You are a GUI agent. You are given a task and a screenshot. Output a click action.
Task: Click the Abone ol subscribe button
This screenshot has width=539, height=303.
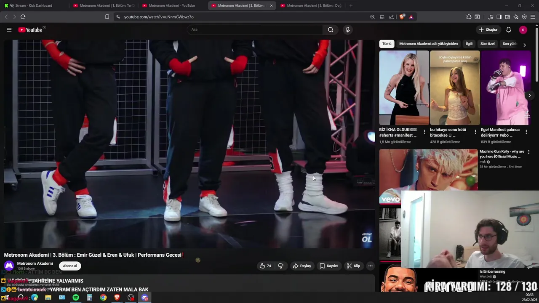click(x=70, y=266)
